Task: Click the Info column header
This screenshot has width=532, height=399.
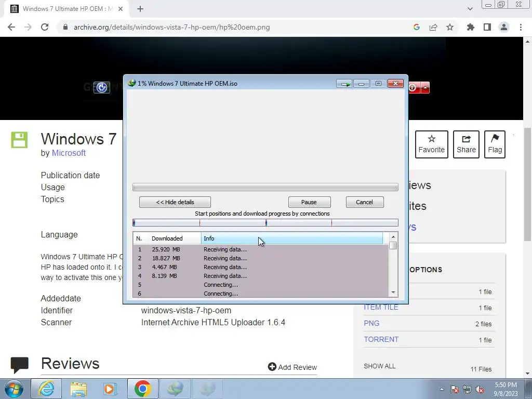Action: tap(292, 238)
